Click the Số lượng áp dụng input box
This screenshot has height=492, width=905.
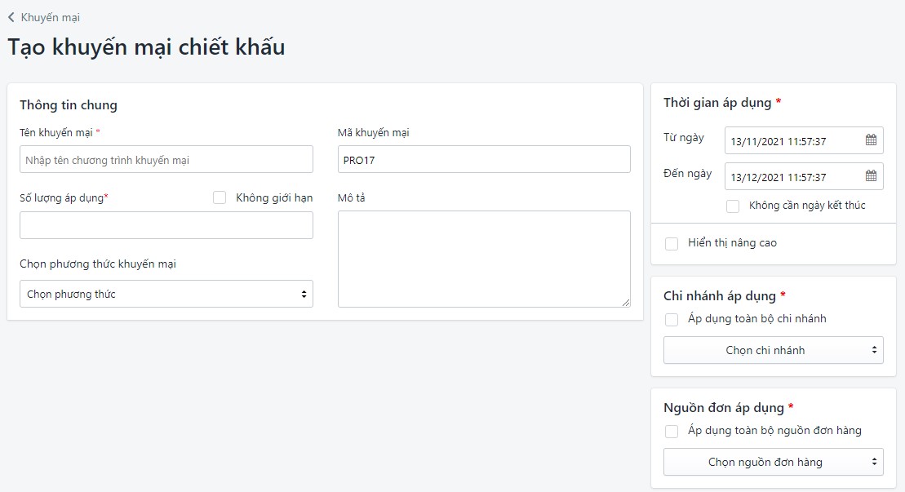(x=166, y=226)
